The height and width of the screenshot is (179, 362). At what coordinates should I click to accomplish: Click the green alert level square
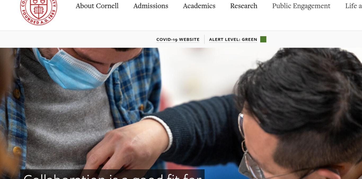pyautogui.click(x=263, y=39)
